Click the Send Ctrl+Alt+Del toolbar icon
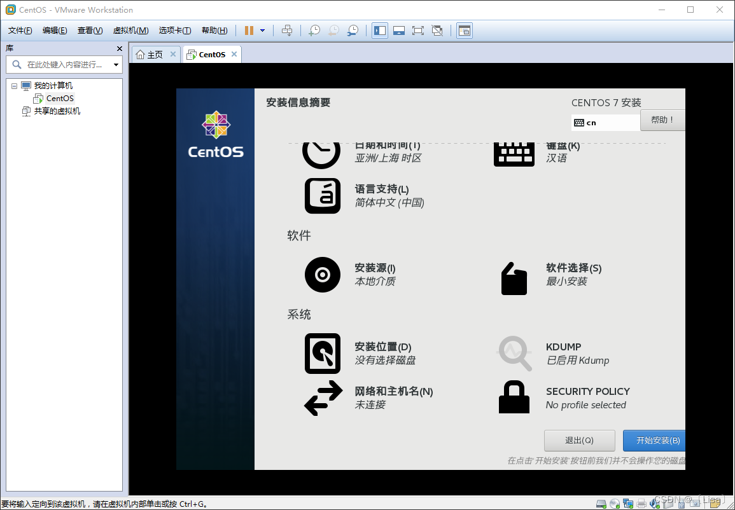Image resolution: width=735 pixels, height=510 pixels. pyautogui.click(x=287, y=31)
